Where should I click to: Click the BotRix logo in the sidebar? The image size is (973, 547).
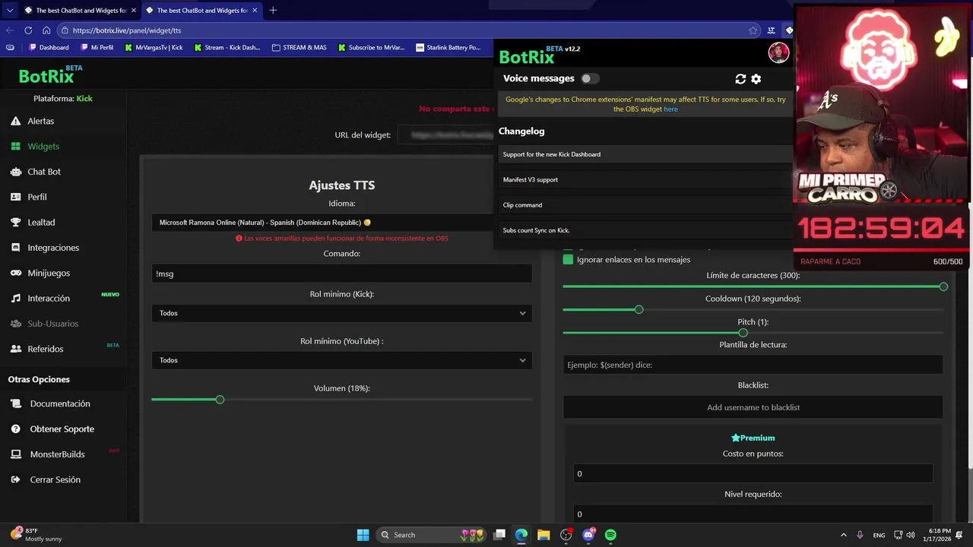pos(50,75)
